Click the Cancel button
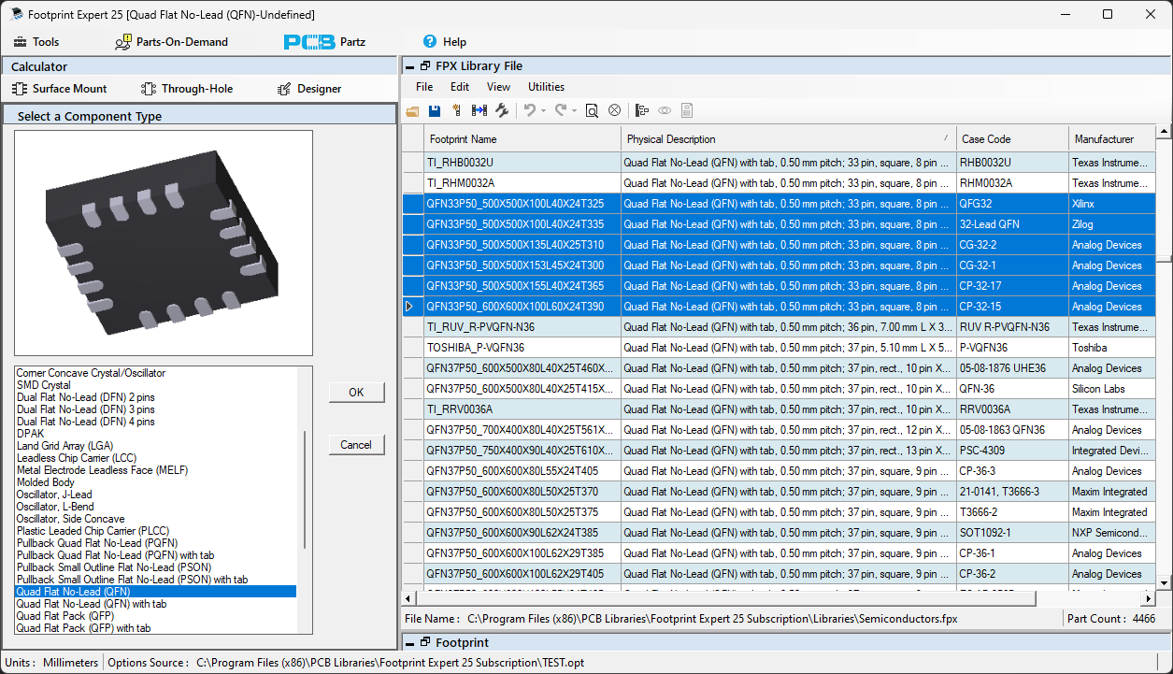The image size is (1173, 674). (356, 445)
